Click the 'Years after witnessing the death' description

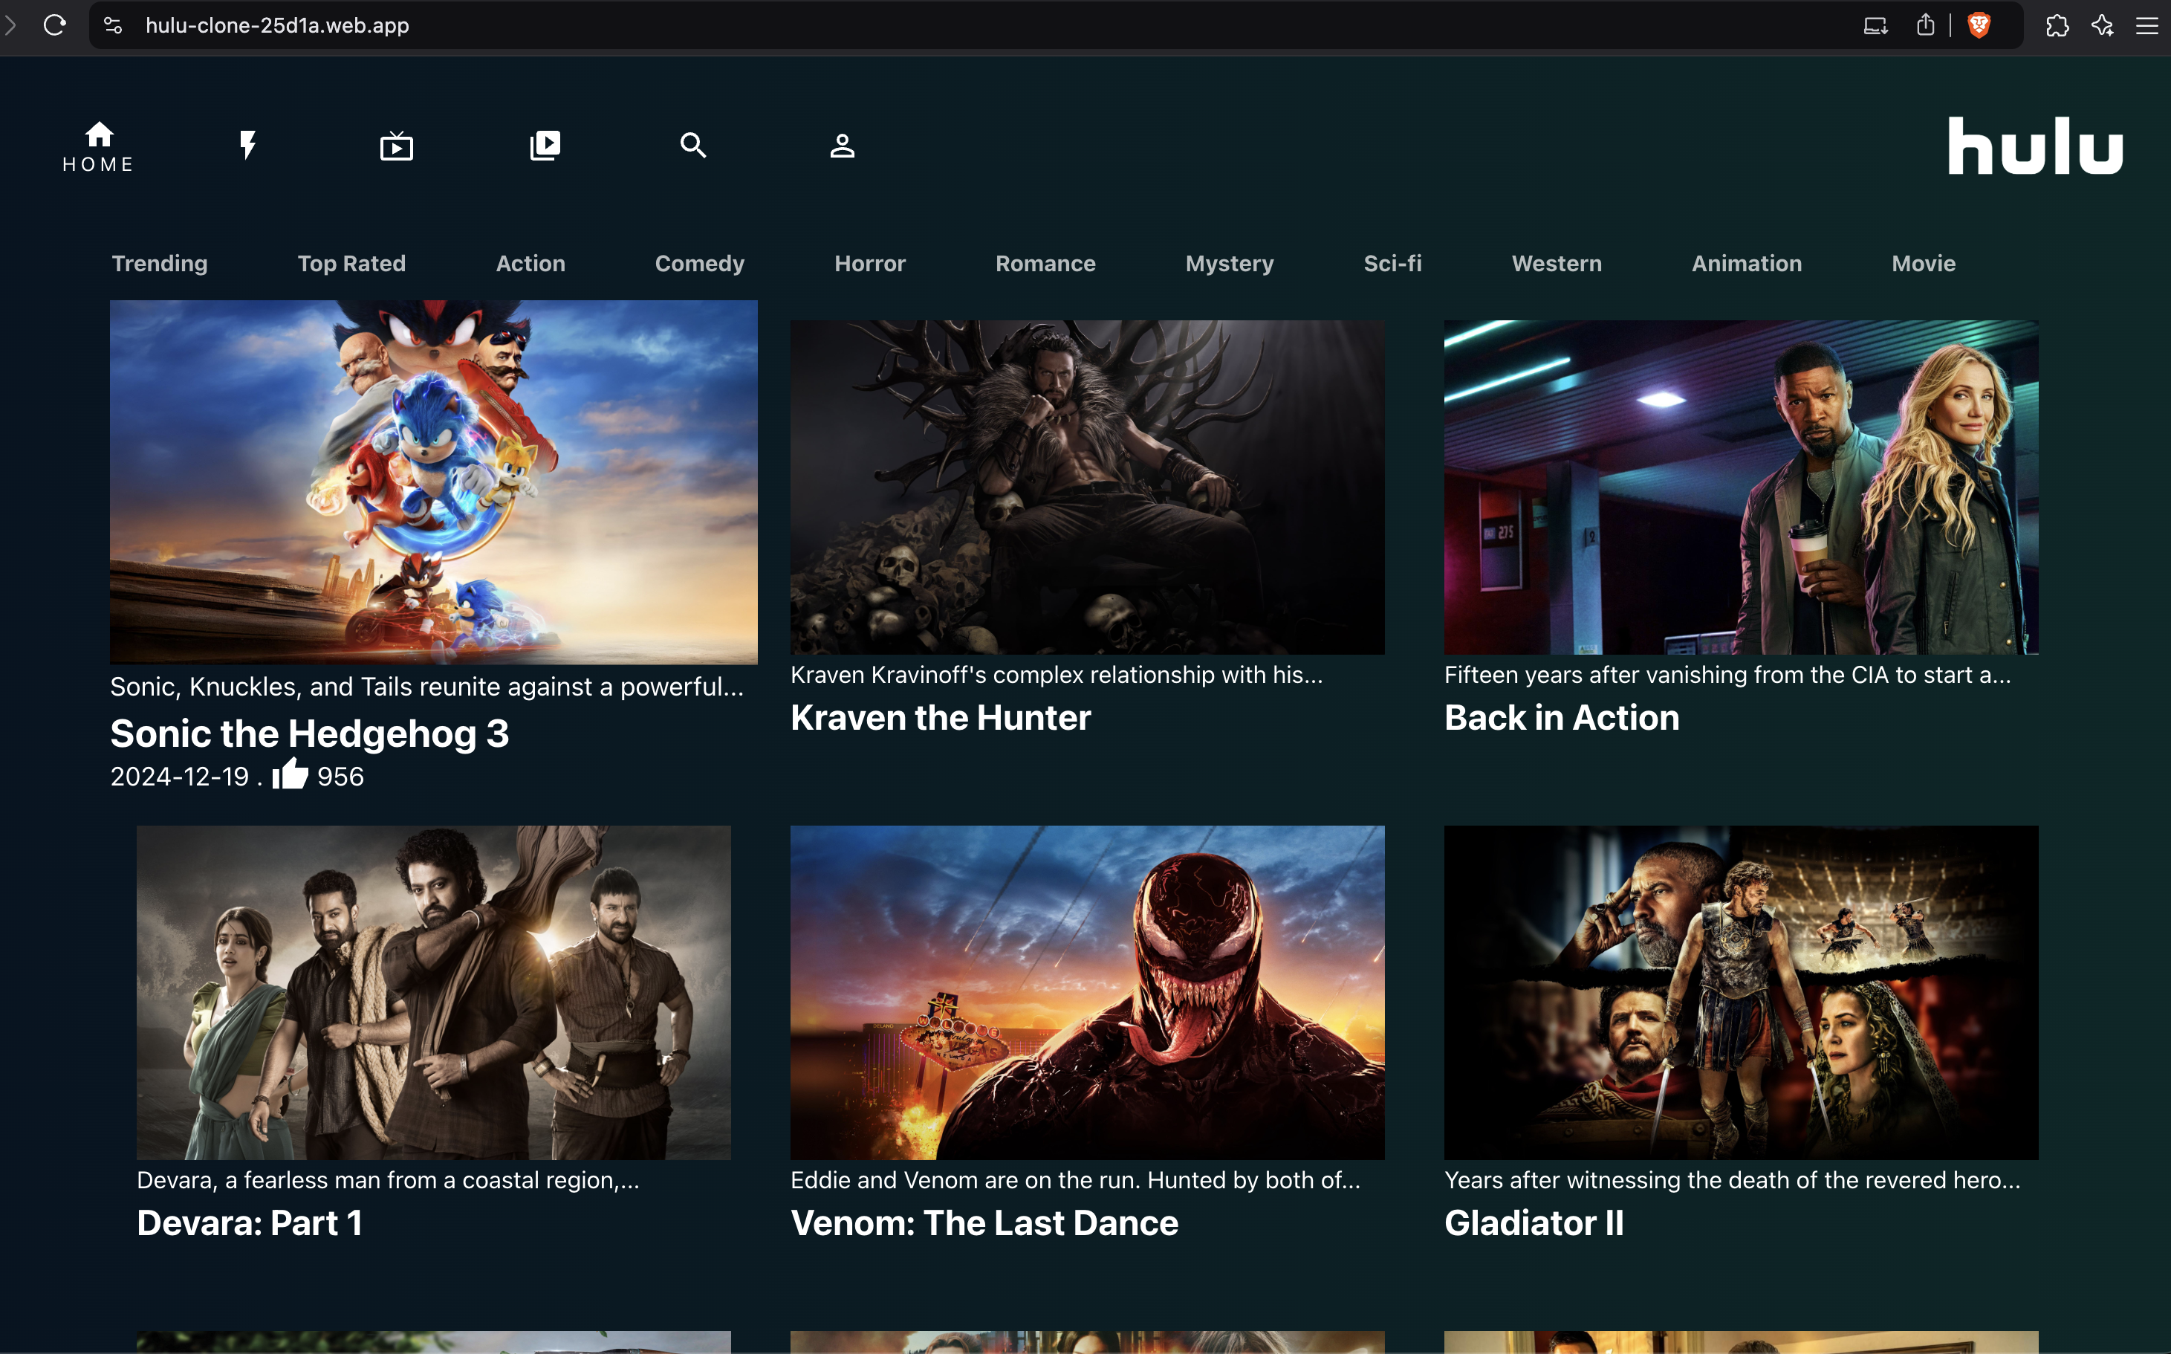pos(1733,1180)
